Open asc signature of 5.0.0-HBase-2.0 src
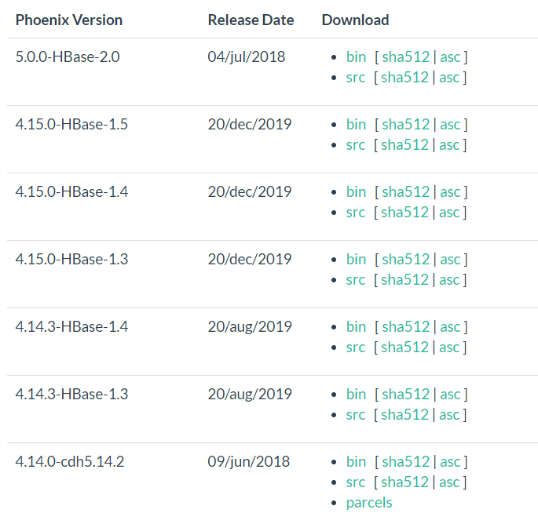The width and height of the screenshot is (538, 524). point(449,78)
